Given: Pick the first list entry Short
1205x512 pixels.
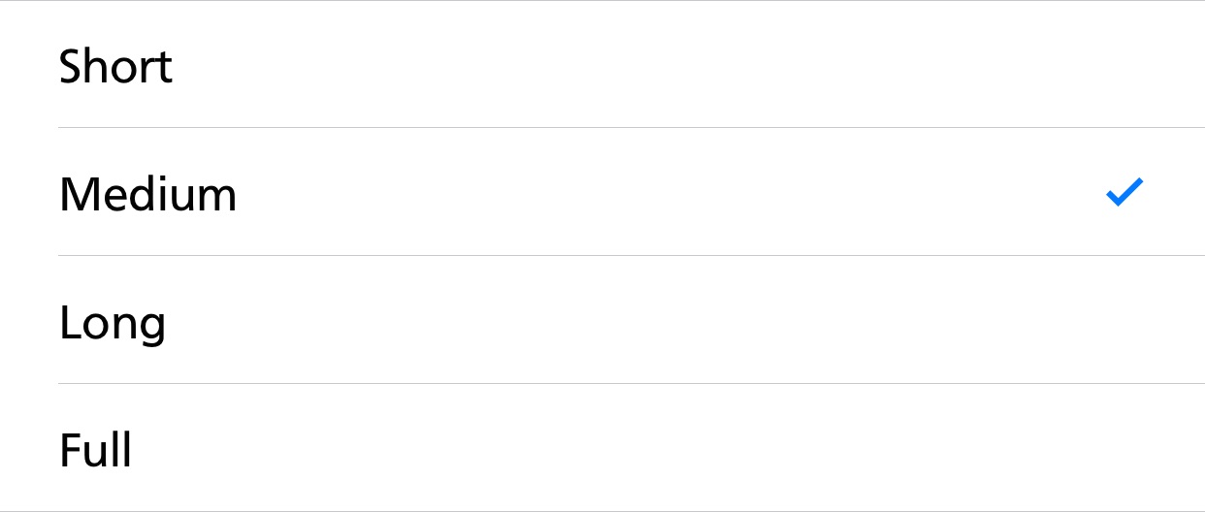Looking at the screenshot, I should 602,64.
